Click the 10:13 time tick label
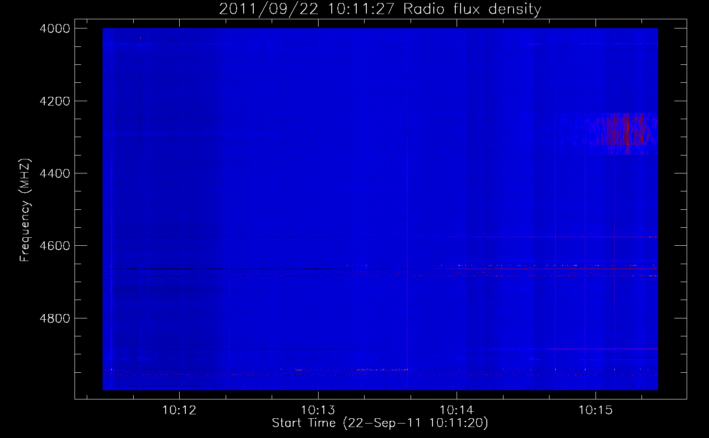 pyautogui.click(x=318, y=410)
